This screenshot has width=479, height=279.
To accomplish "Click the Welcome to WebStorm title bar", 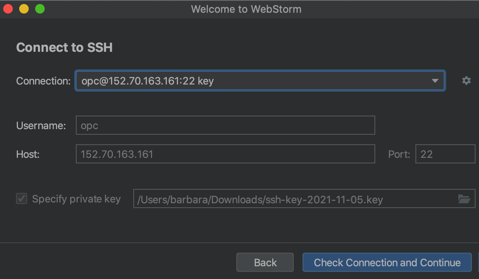I will click(246, 9).
